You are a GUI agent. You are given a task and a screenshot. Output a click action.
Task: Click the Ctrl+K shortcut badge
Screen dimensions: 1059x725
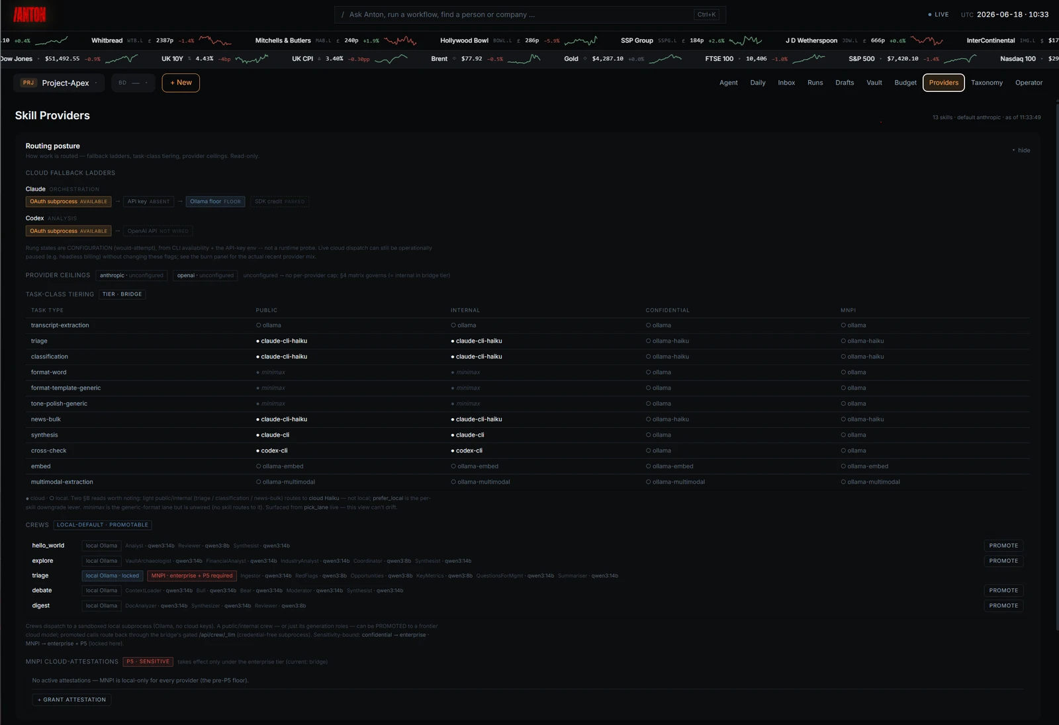coord(706,15)
